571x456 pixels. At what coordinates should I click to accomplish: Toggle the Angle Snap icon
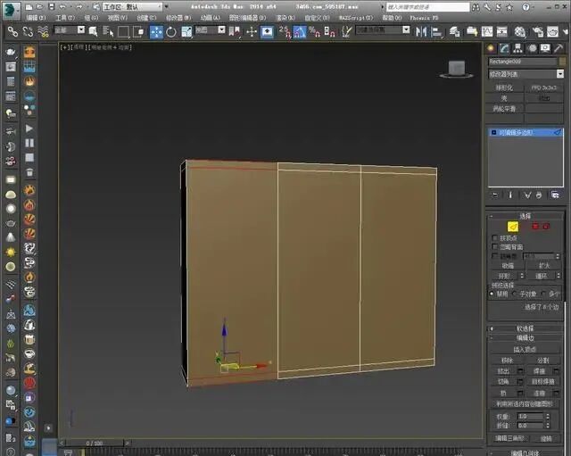pyautogui.click(x=300, y=32)
